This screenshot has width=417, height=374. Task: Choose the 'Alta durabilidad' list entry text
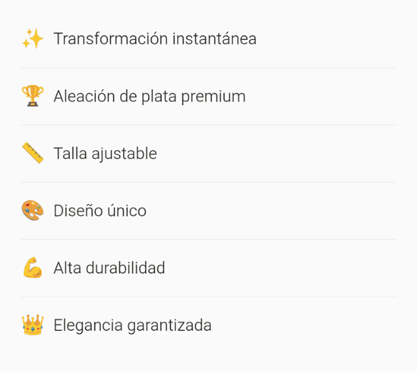pyautogui.click(x=109, y=267)
